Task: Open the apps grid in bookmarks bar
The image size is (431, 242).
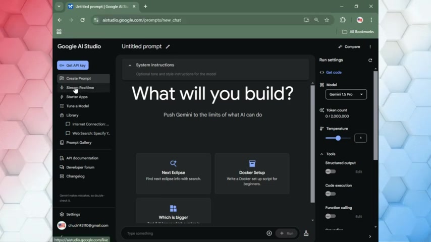Action: pyautogui.click(x=59, y=32)
